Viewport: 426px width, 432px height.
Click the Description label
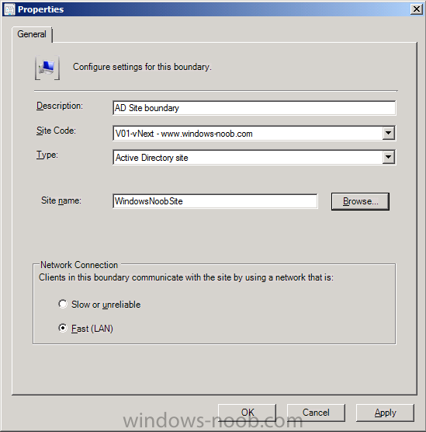coord(60,106)
